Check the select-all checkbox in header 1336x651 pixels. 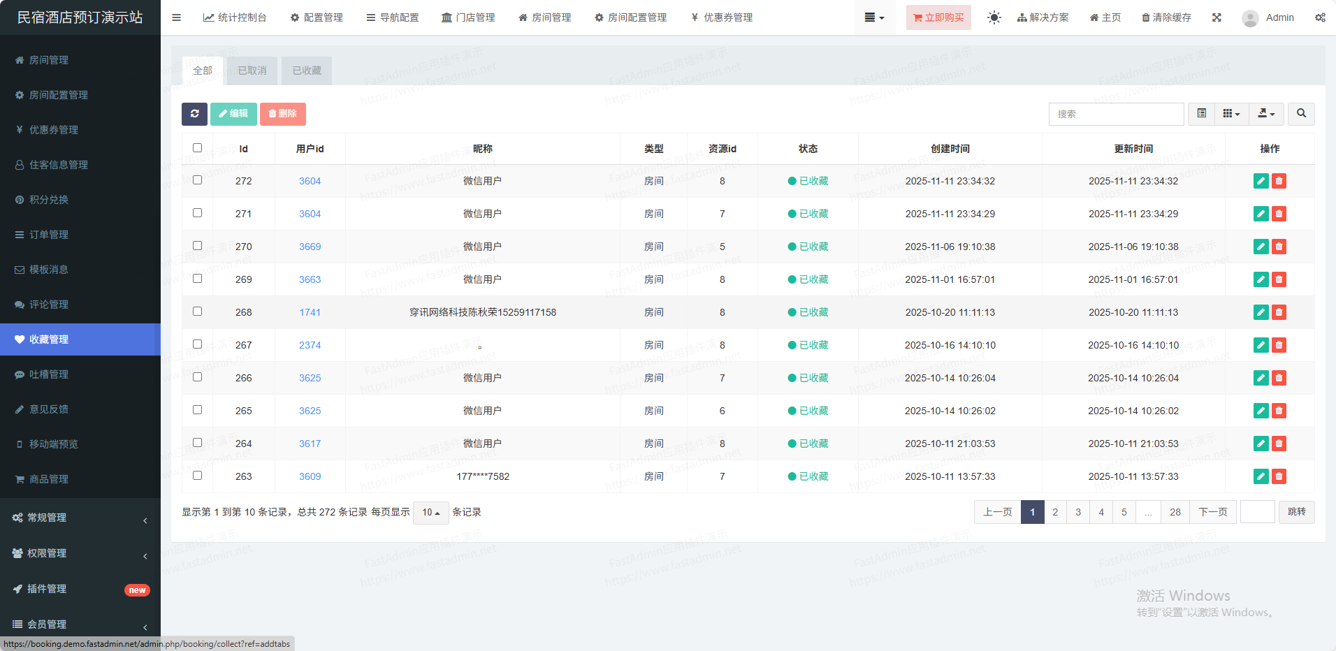[197, 148]
